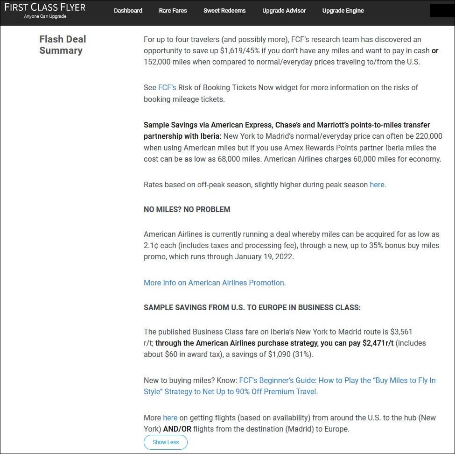Select Upgrade Advisor in top navigation
The image size is (455, 454).
click(x=284, y=11)
